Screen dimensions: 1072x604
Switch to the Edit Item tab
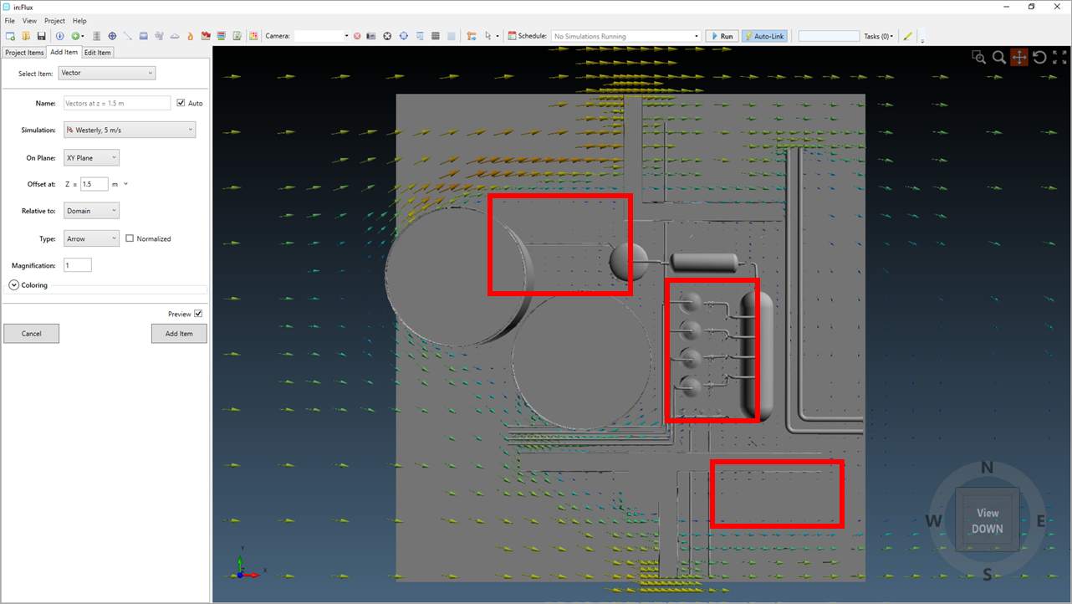click(97, 52)
